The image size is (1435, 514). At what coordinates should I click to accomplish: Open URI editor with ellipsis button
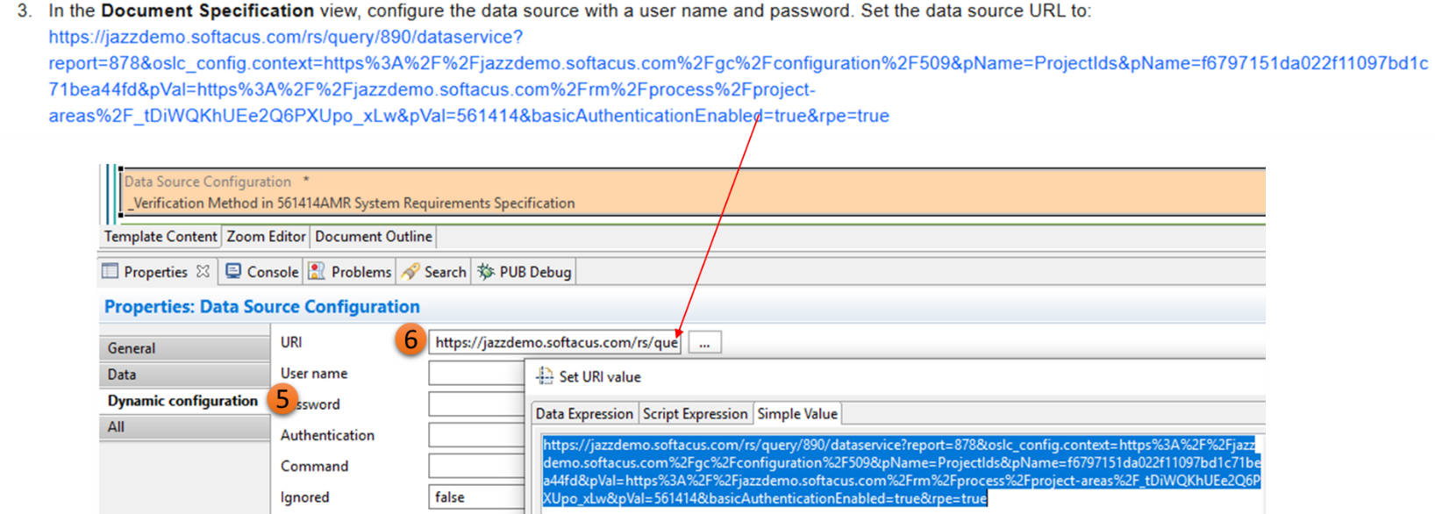[x=704, y=342]
